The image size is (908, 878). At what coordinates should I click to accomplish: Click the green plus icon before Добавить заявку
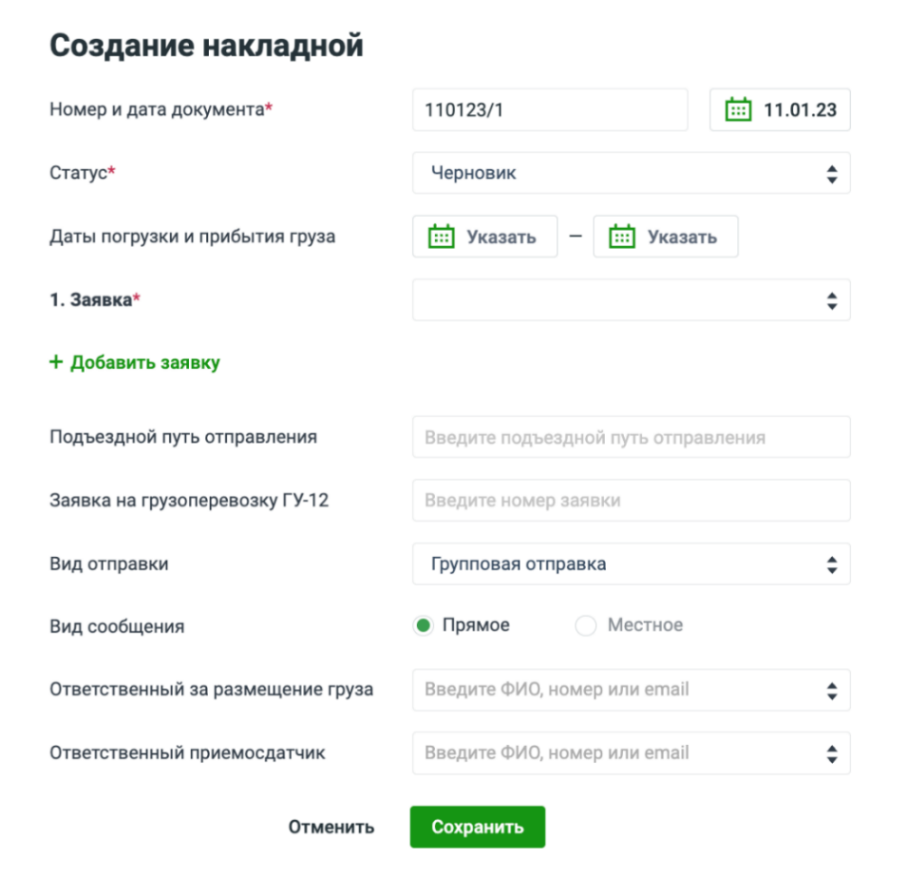click(56, 362)
